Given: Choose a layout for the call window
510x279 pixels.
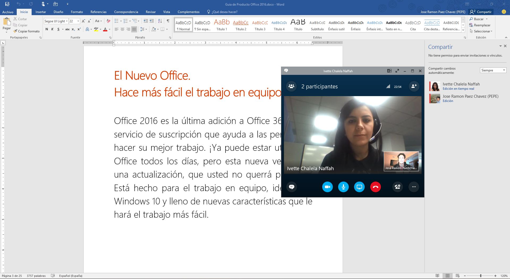Looking at the screenshot, I should pyautogui.click(x=389, y=71).
